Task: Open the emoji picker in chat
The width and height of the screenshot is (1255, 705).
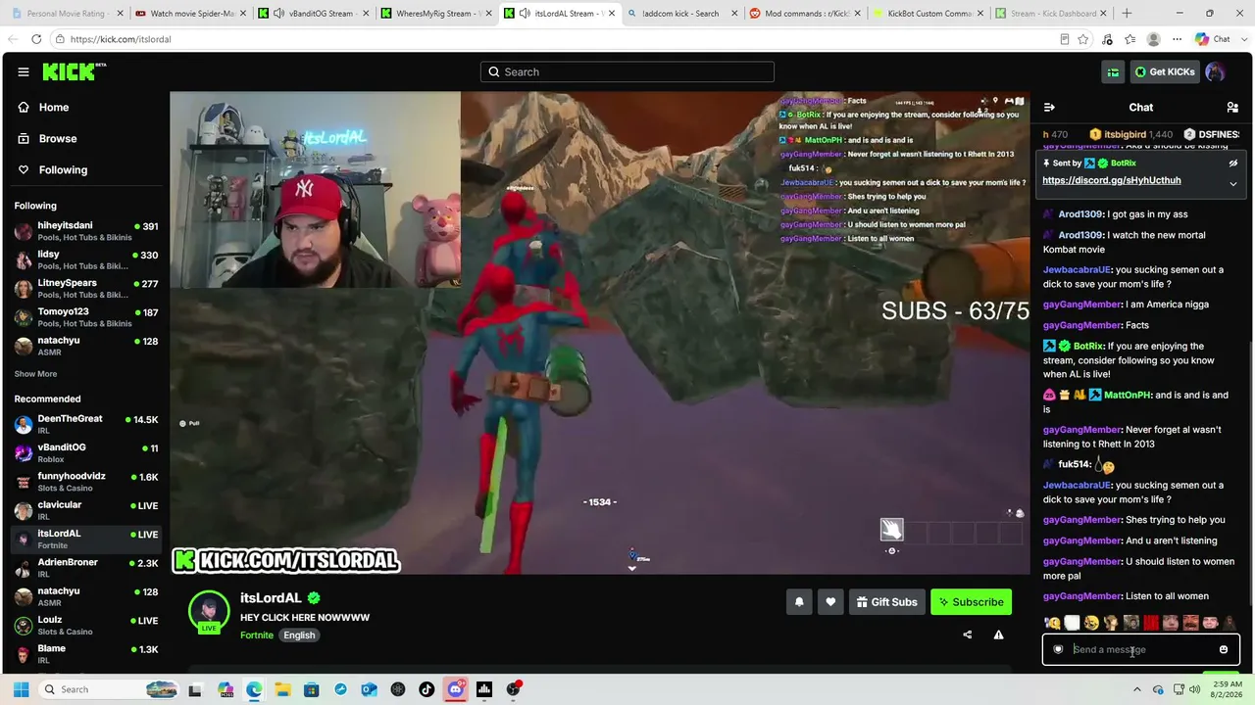Action: point(1223,649)
